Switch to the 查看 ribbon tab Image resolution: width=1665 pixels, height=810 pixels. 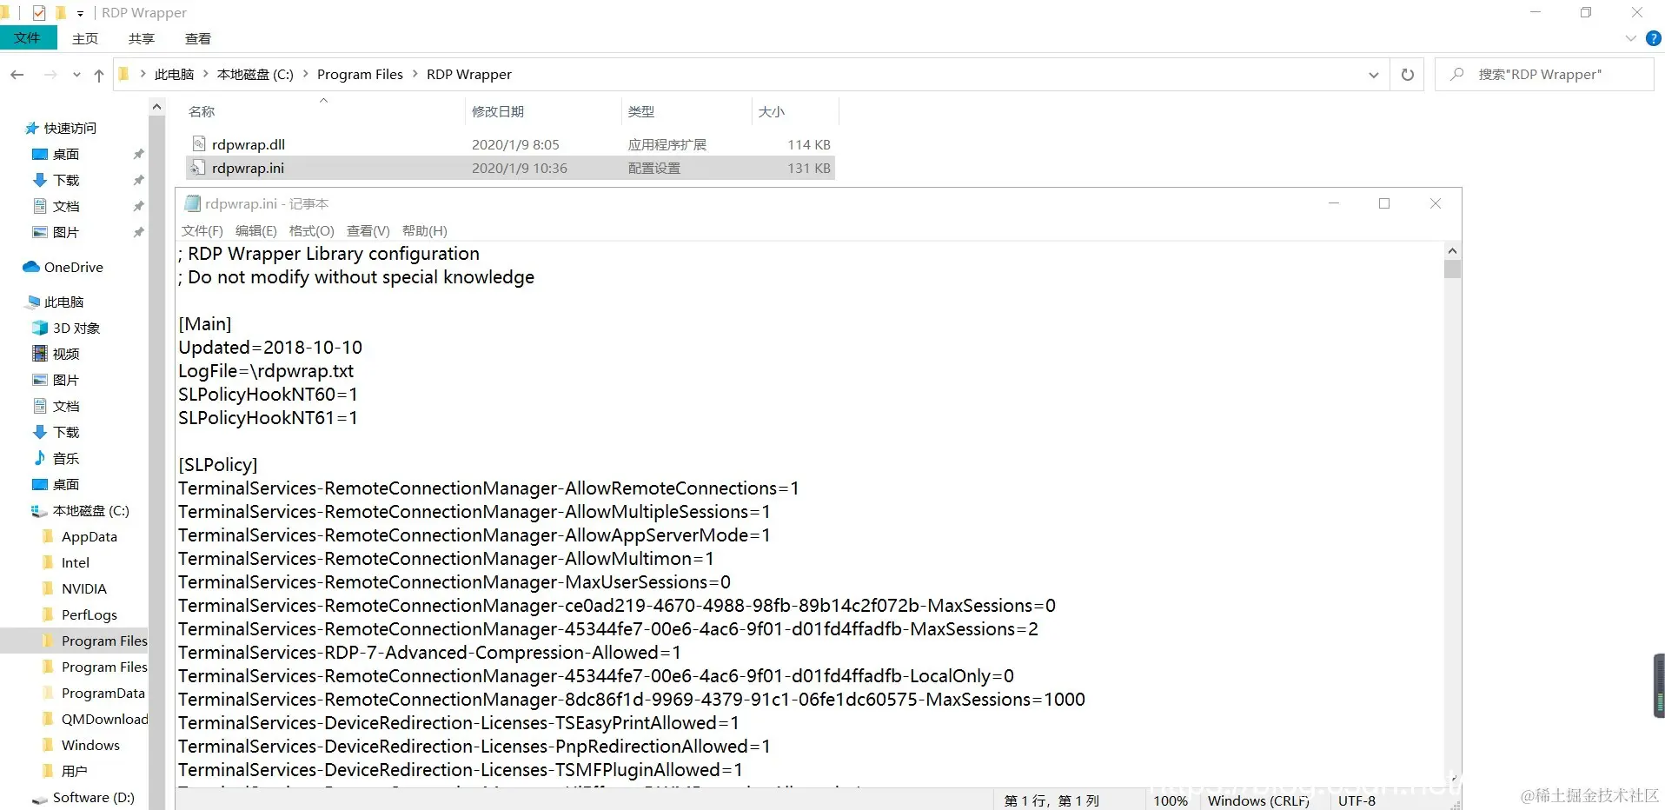pos(198,39)
